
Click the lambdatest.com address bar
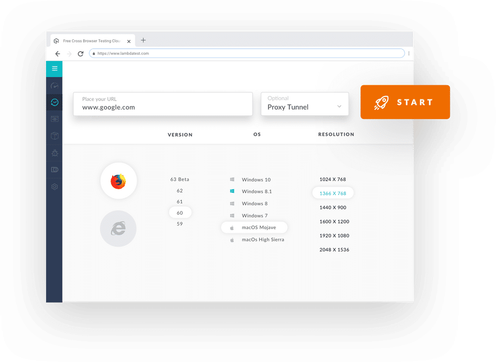pyautogui.click(x=247, y=53)
